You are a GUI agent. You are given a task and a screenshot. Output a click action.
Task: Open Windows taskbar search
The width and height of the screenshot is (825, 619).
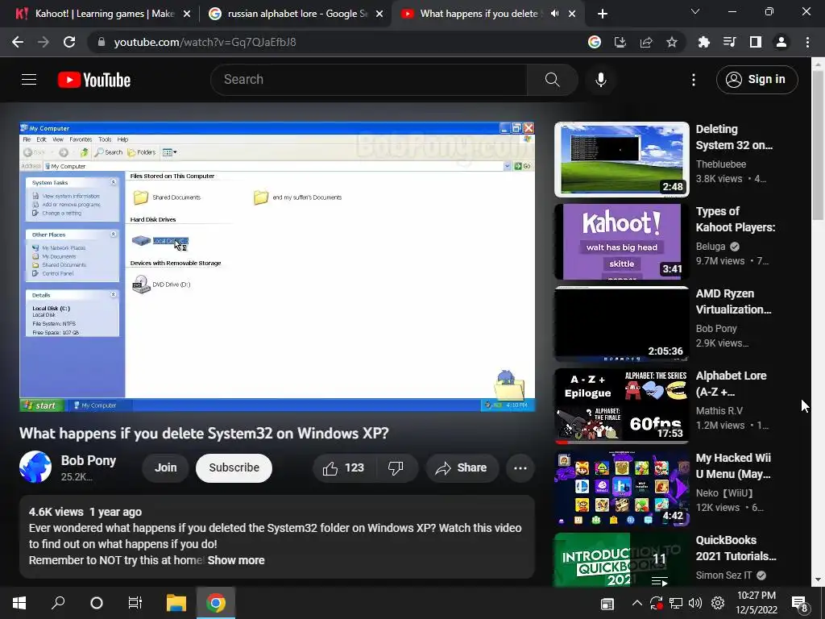click(58, 603)
